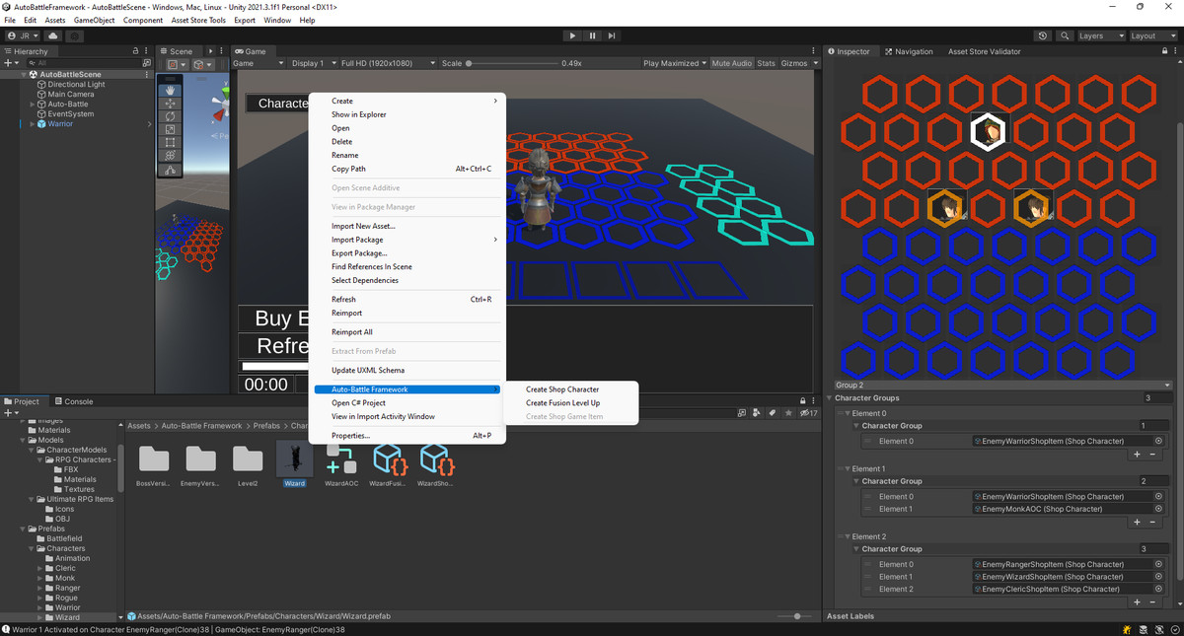Open the JR account dropdown
This screenshot has width=1184, height=636.
tap(24, 35)
